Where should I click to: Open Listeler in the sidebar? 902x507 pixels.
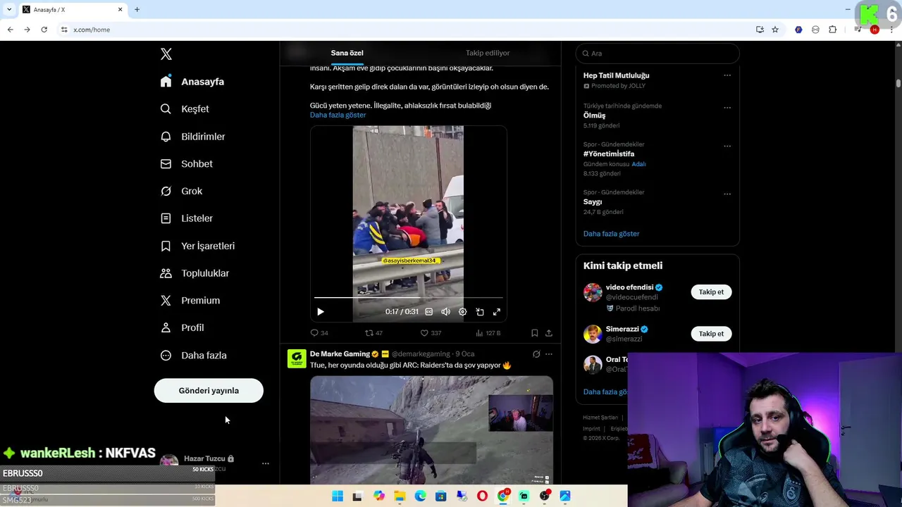pos(187,218)
